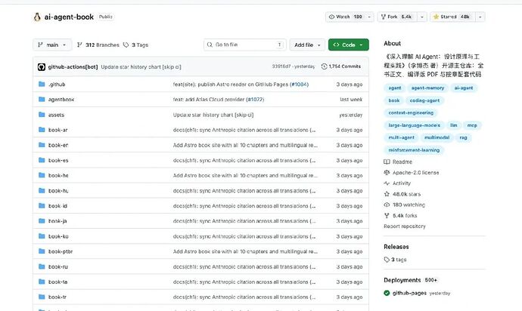Open the github-actions[bot] author link

click(x=73, y=66)
